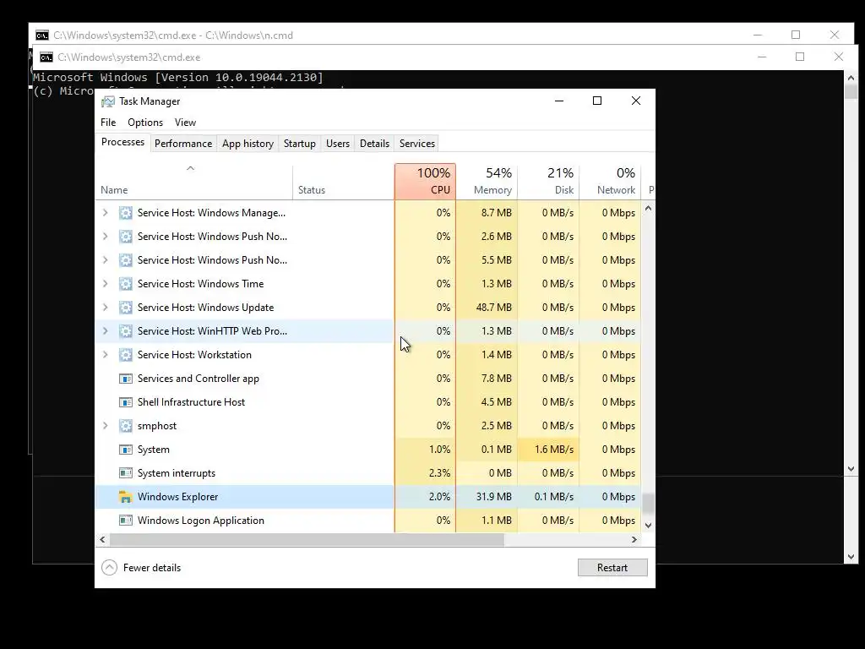Select the Windows Logon Application row
The image size is (865, 649).
tap(368, 521)
